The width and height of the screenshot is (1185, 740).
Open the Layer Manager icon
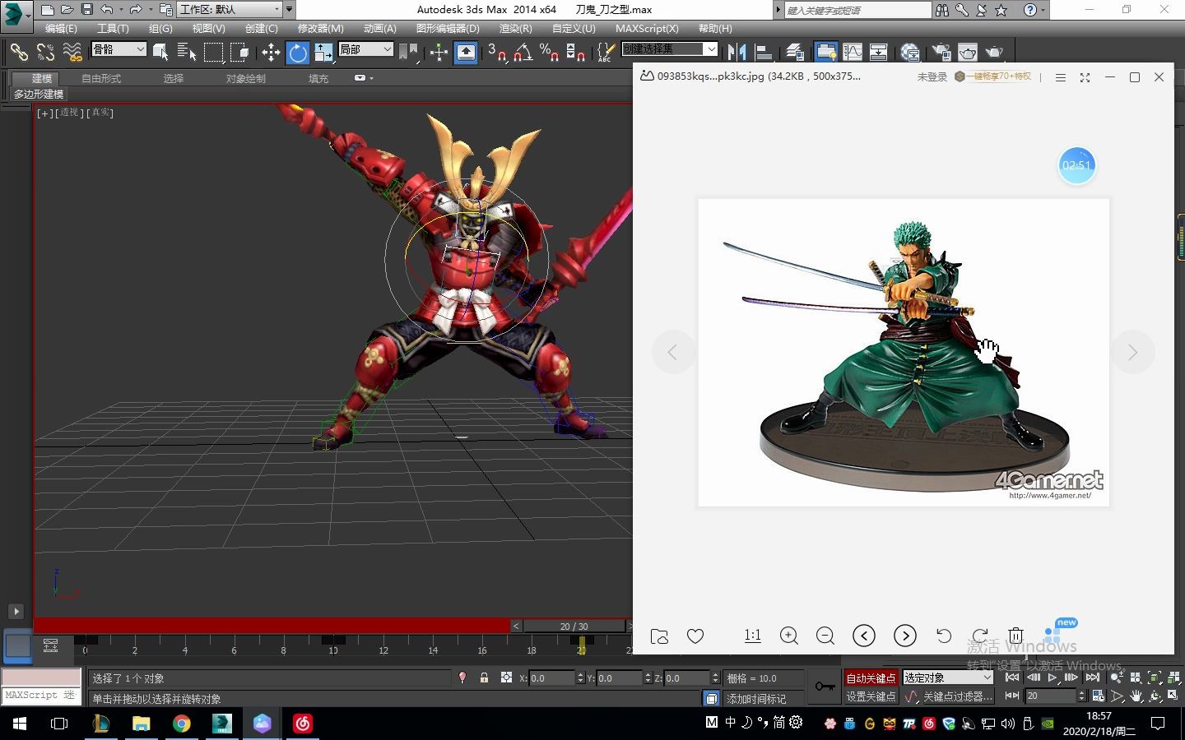795,53
